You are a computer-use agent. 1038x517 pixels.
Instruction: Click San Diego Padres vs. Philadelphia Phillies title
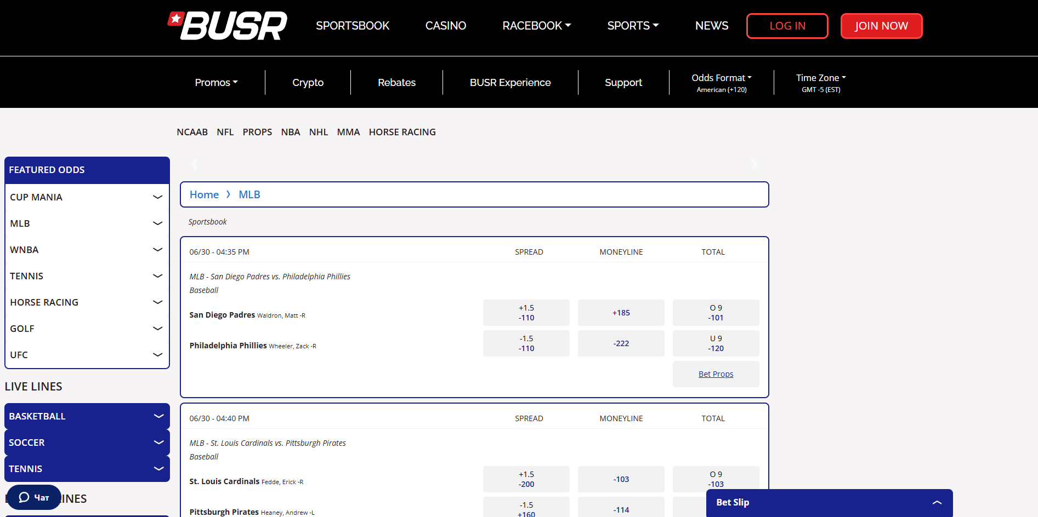[x=270, y=277]
